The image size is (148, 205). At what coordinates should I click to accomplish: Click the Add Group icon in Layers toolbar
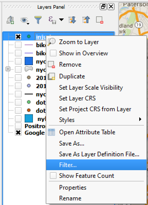[10, 20]
